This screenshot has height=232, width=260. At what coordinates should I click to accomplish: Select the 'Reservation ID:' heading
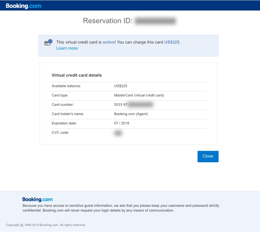108,21
